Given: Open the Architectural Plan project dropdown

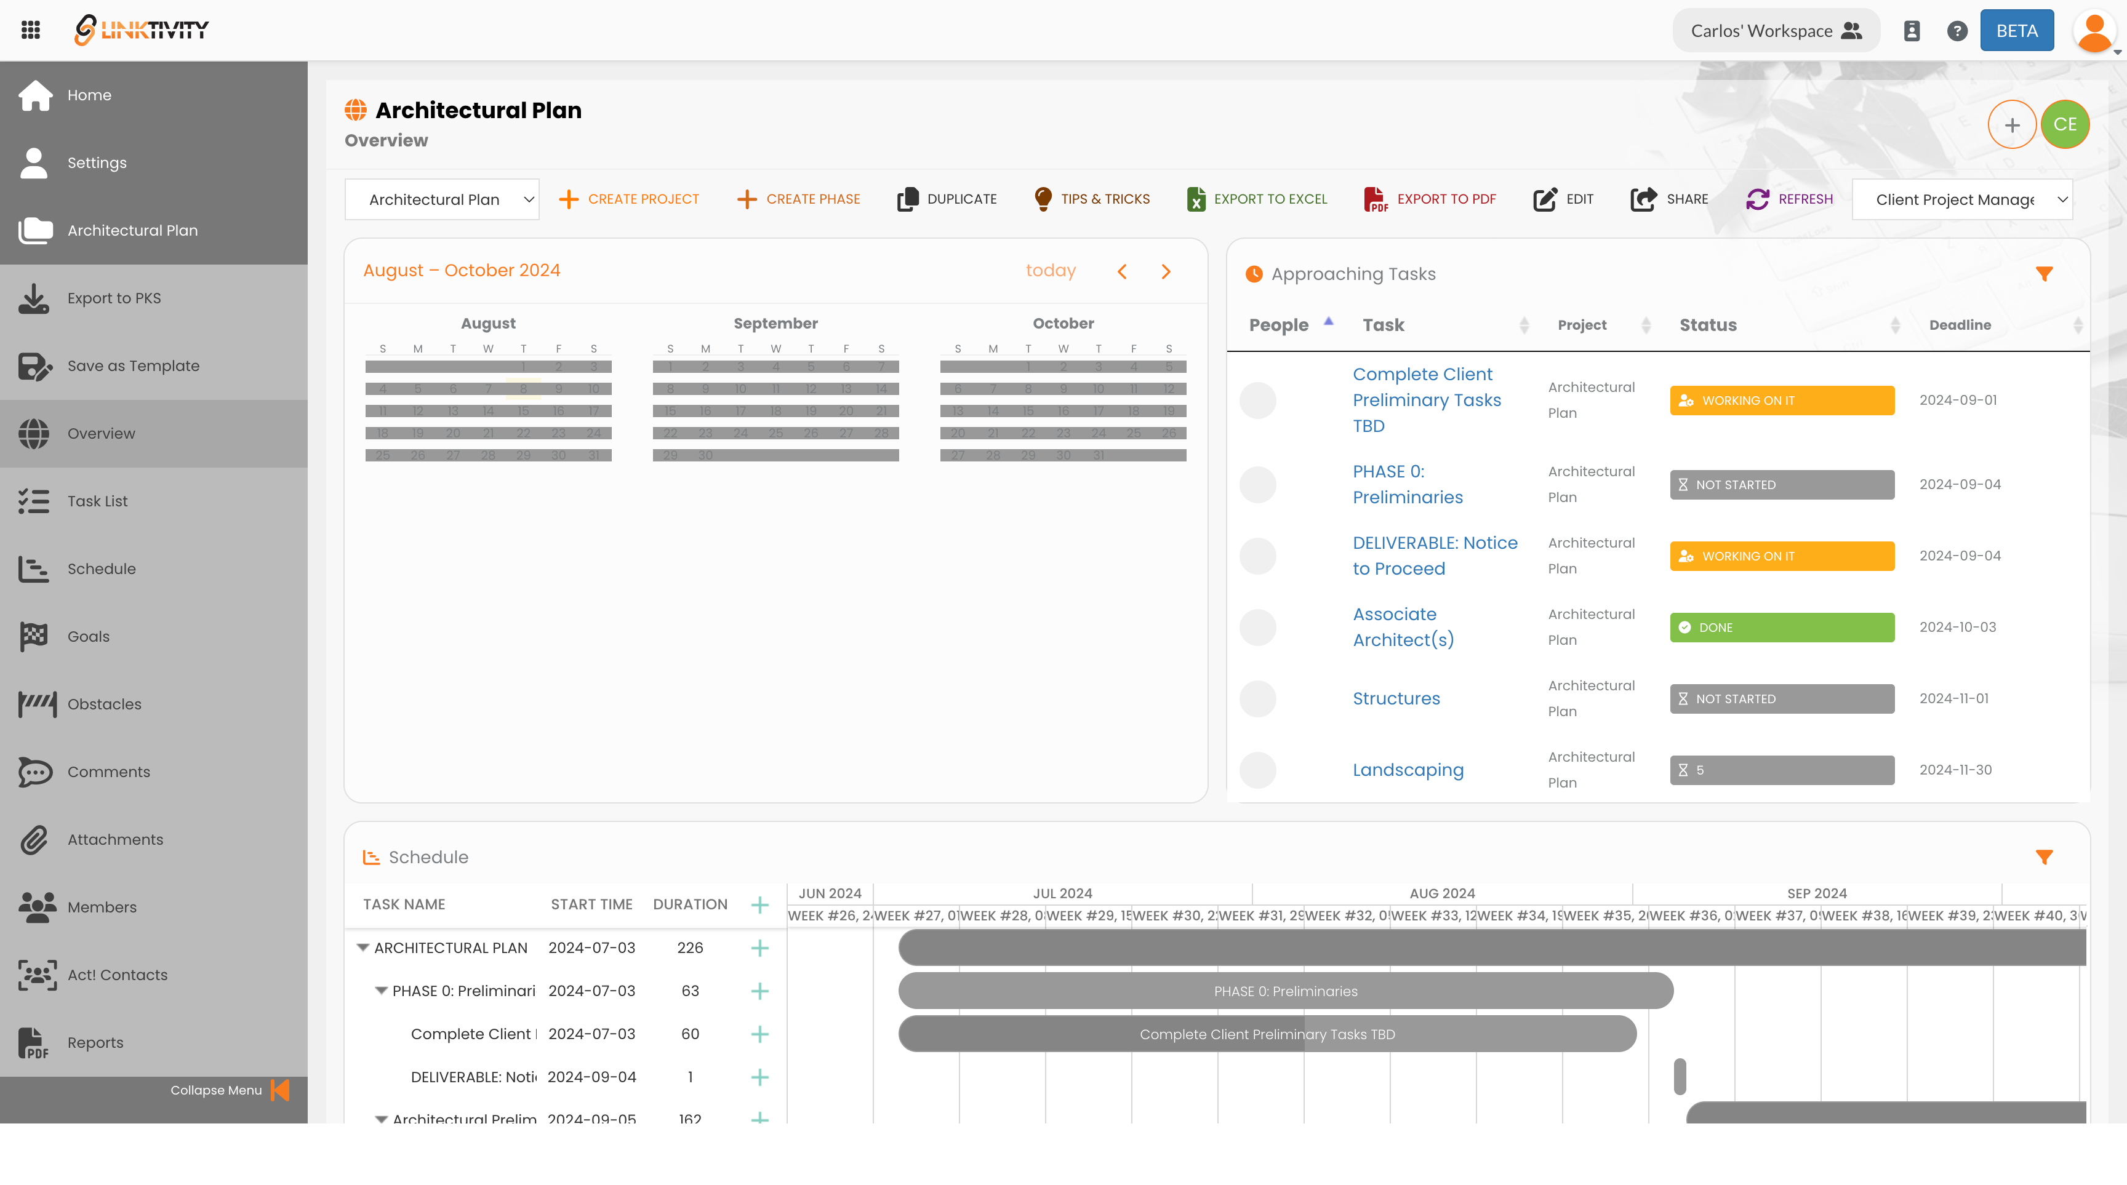Looking at the screenshot, I should (442, 199).
